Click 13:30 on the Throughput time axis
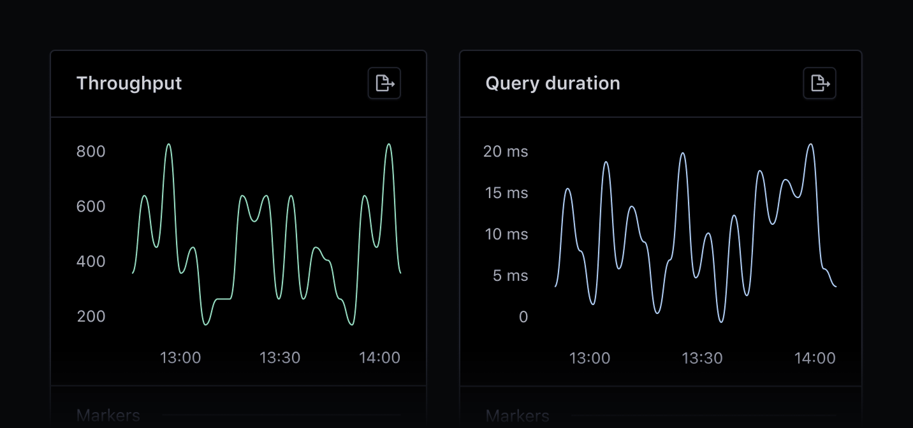 click(x=280, y=357)
